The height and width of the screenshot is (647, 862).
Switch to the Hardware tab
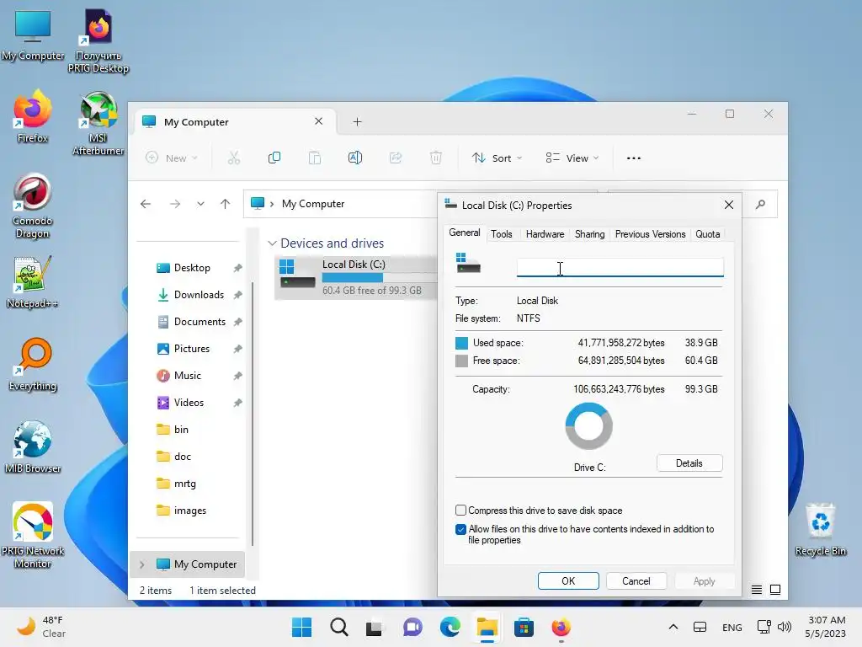(545, 234)
